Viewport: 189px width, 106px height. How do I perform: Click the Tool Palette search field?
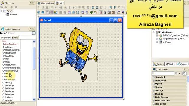[163, 73]
